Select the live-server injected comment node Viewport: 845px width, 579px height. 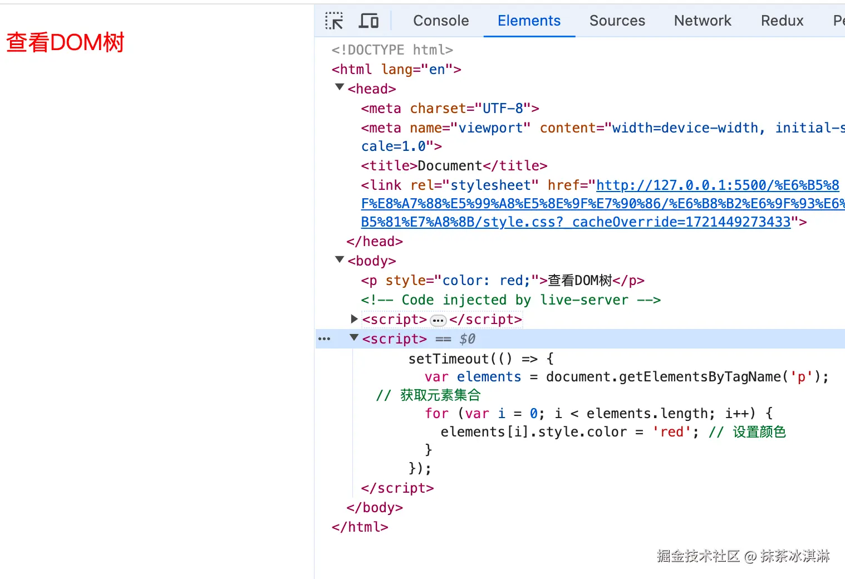coord(511,300)
